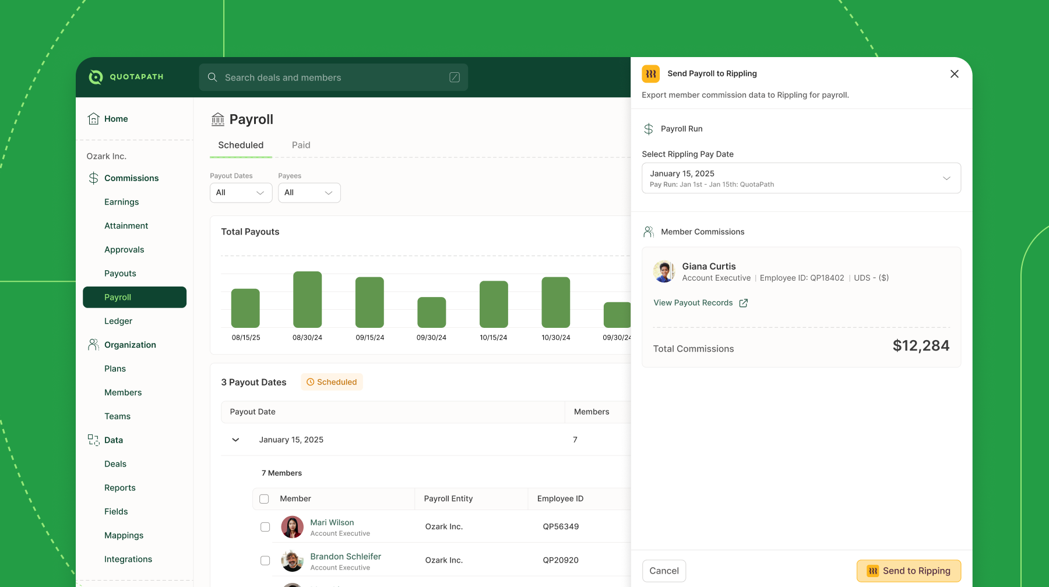
Task: Tick the checkbox for Brandon Schleifer
Action: tap(265, 561)
